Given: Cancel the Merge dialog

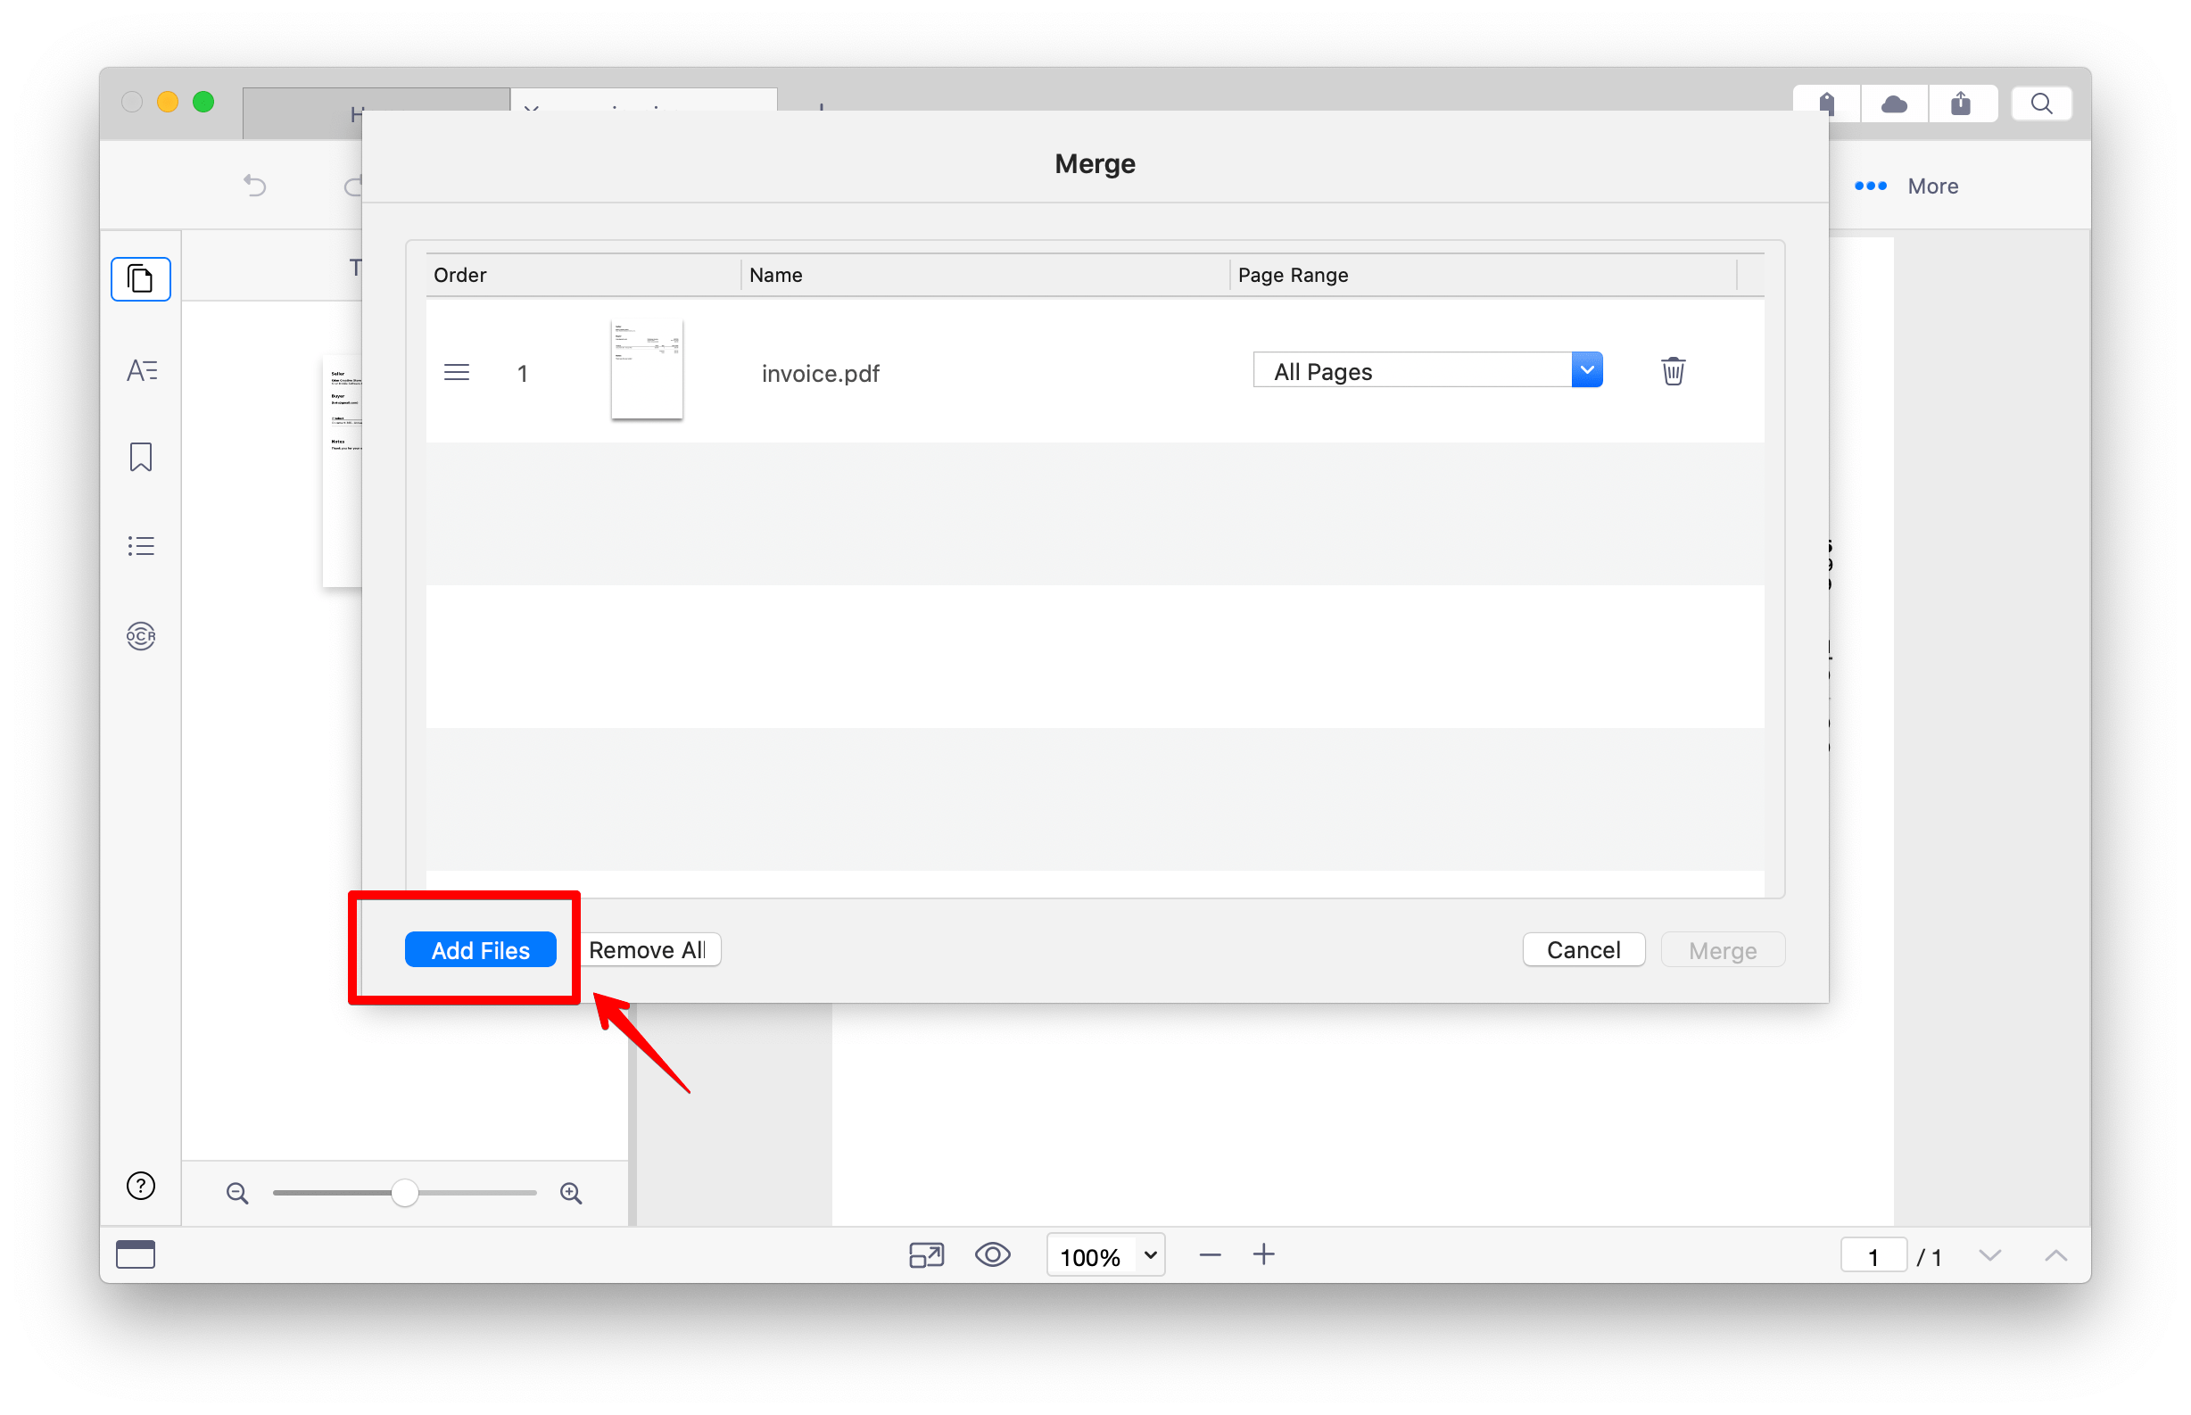Looking at the screenshot, I should 1583,949.
